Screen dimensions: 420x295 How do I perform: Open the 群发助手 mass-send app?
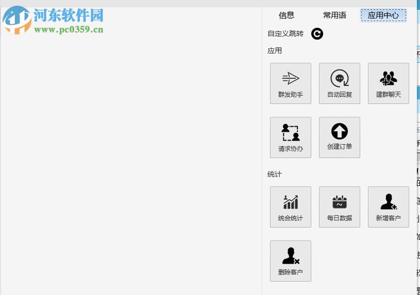(290, 83)
